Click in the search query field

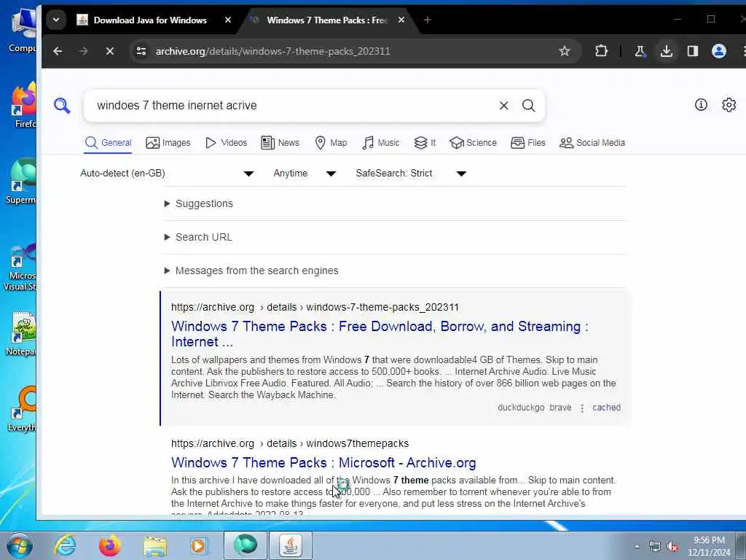pyautogui.click(x=295, y=105)
